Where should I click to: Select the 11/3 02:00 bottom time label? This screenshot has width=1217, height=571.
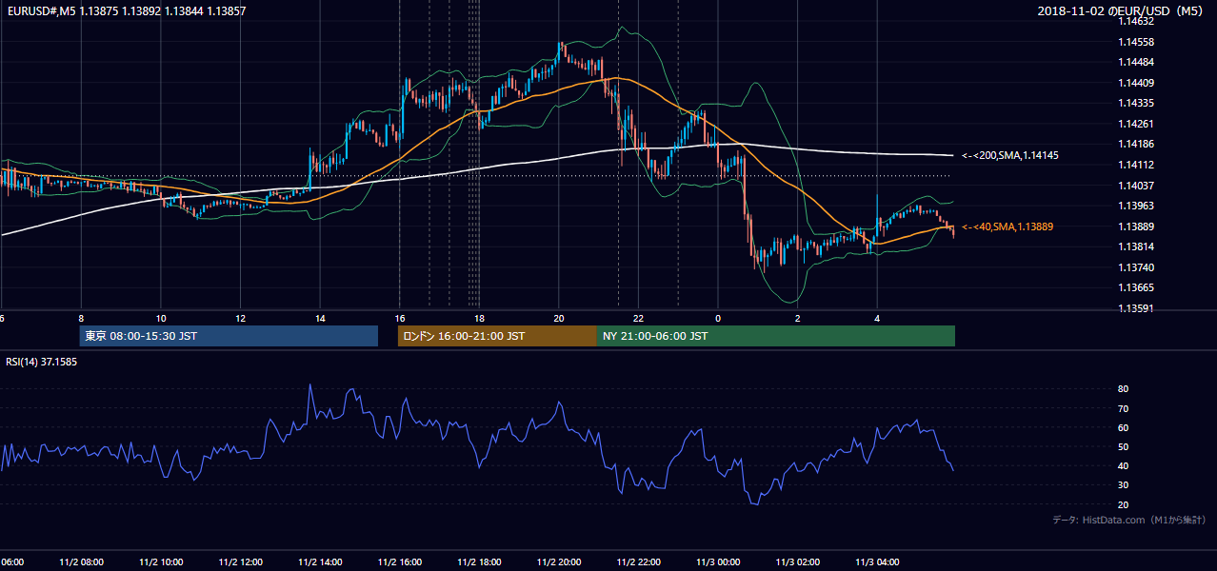tap(798, 562)
